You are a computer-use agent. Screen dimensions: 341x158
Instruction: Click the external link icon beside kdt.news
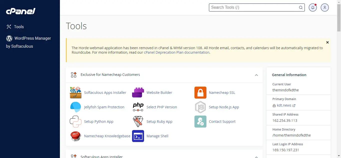pyautogui.click(x=294, y=106)
